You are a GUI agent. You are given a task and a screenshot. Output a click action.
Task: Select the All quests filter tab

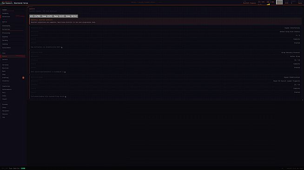click(35, 16)
